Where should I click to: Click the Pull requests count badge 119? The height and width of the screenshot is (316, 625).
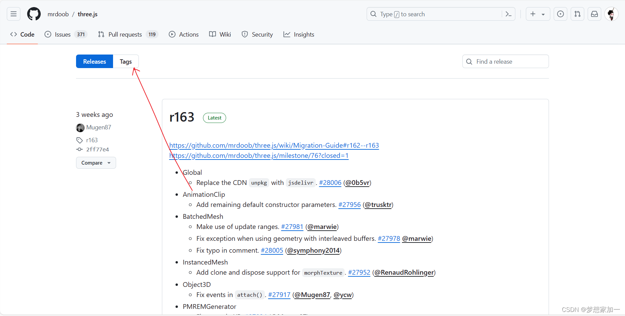click(152, 34)
